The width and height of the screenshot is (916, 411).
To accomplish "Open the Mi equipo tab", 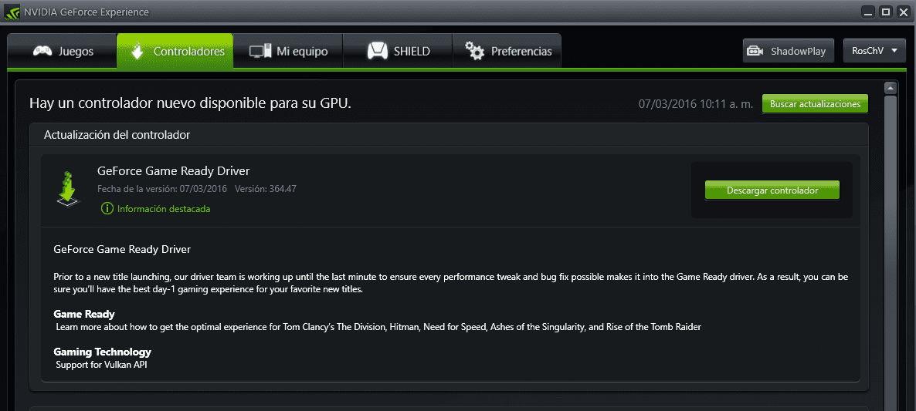I will coord(288,52).
